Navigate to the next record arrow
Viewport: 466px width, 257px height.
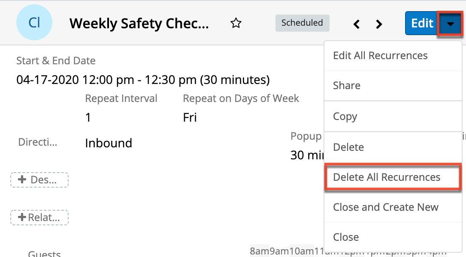click(x=379, y=24)
